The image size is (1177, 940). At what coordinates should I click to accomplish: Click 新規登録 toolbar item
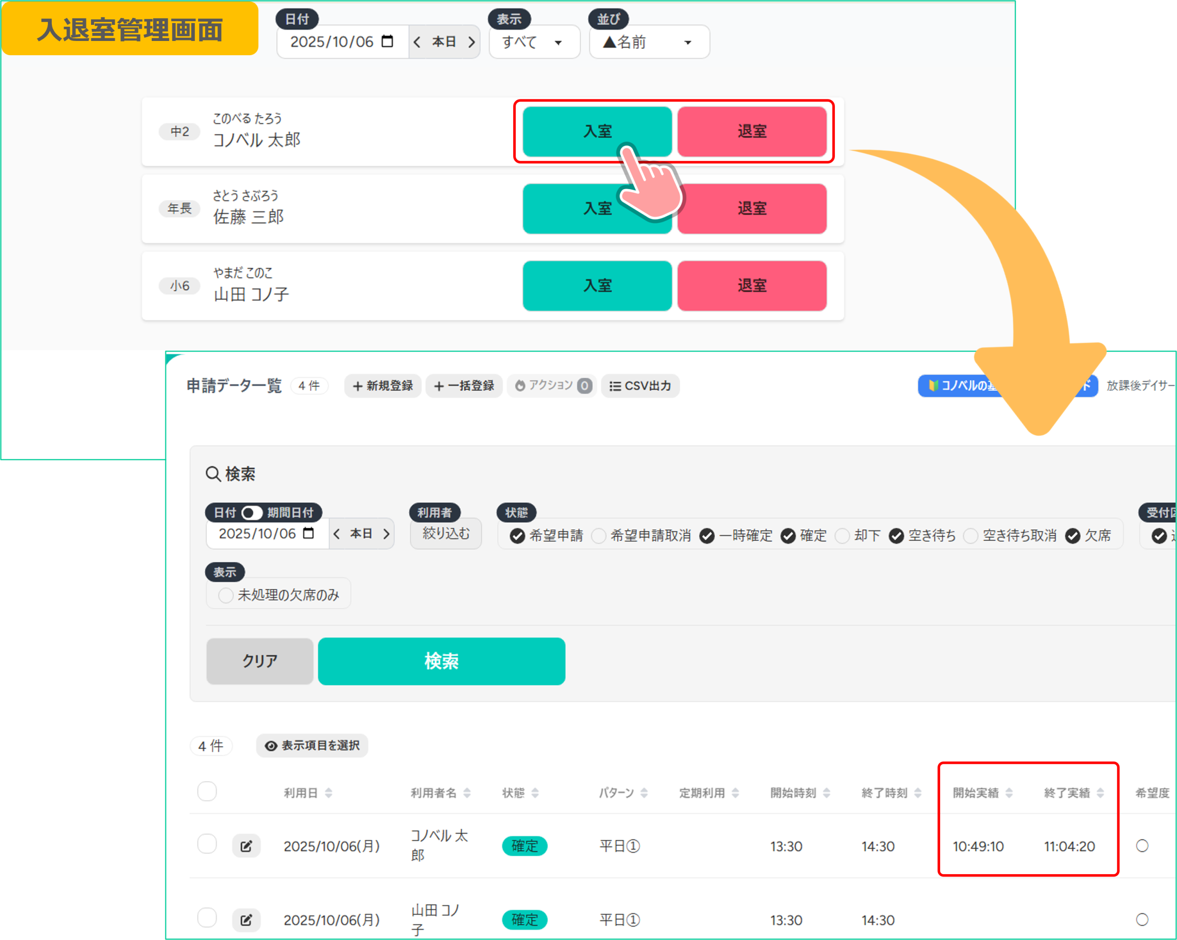tap(383, 386)
